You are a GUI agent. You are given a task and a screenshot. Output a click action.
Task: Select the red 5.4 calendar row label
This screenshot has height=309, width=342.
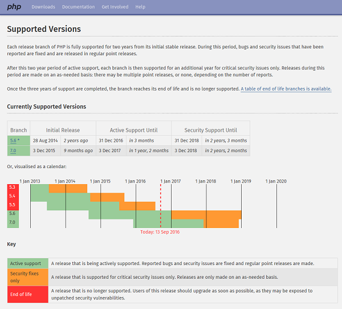[x=13, y=196]
